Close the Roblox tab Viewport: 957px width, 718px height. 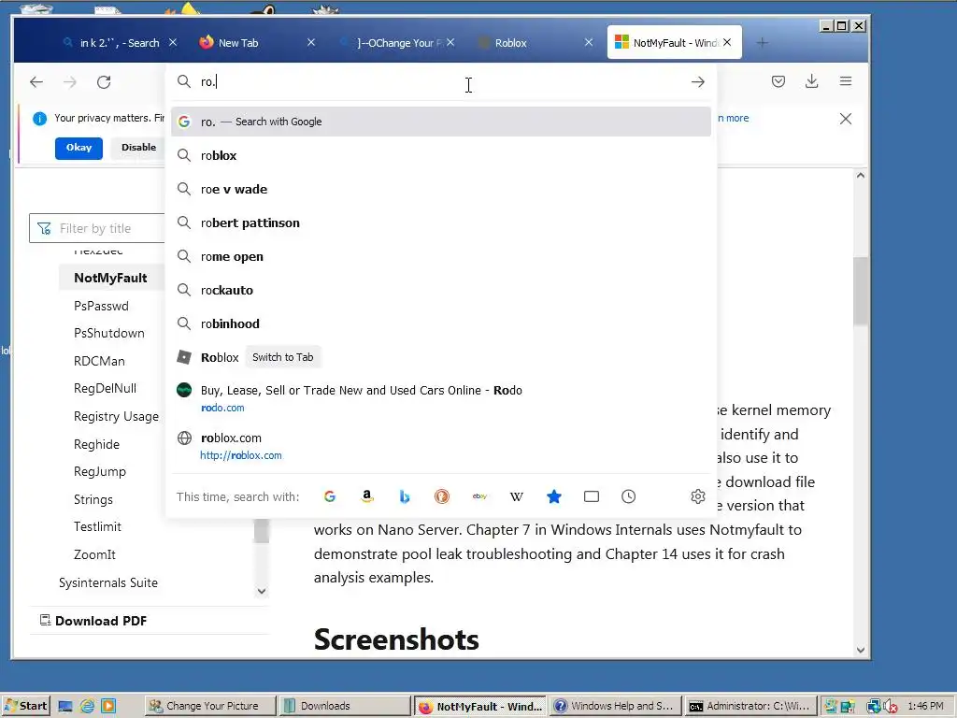point(589,43)
